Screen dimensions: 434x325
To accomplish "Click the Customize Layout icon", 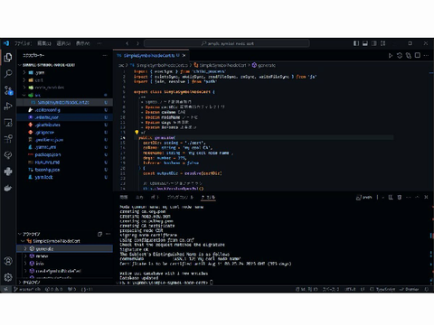I will coord(383,43).
